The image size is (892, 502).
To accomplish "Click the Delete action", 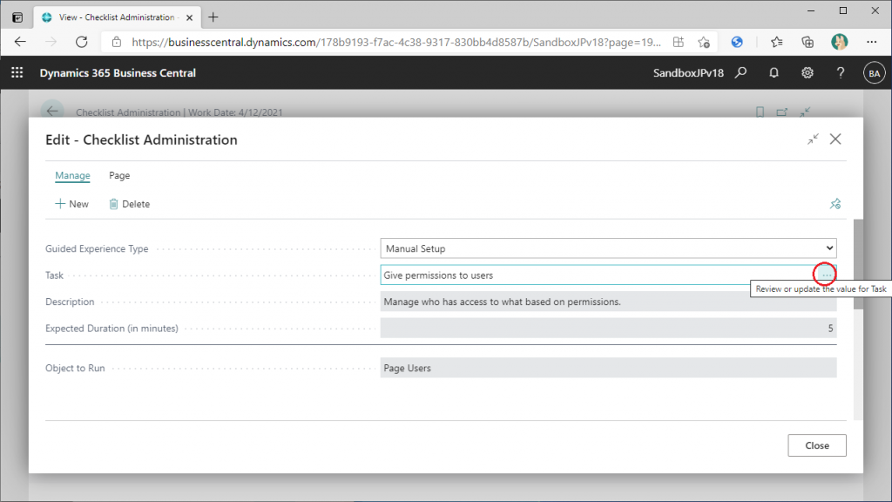I will click(x=129, y=204).
